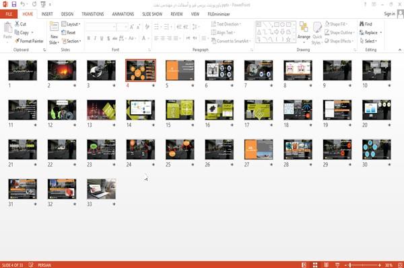The height and width of the screenshot is (268, 404).
Task: Open the Section dropdown
Action: click(71, 41)
